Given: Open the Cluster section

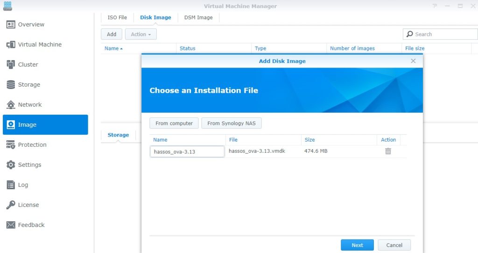Looking at the screenshot, I should (x=45, y=65).
